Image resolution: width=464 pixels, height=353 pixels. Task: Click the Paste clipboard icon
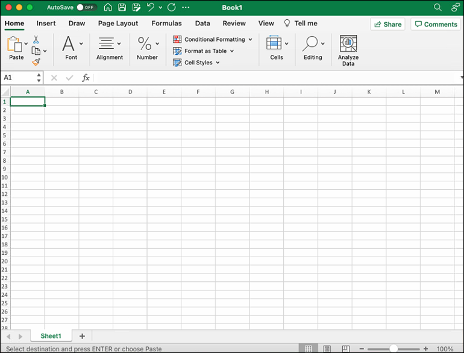(14, 45)
